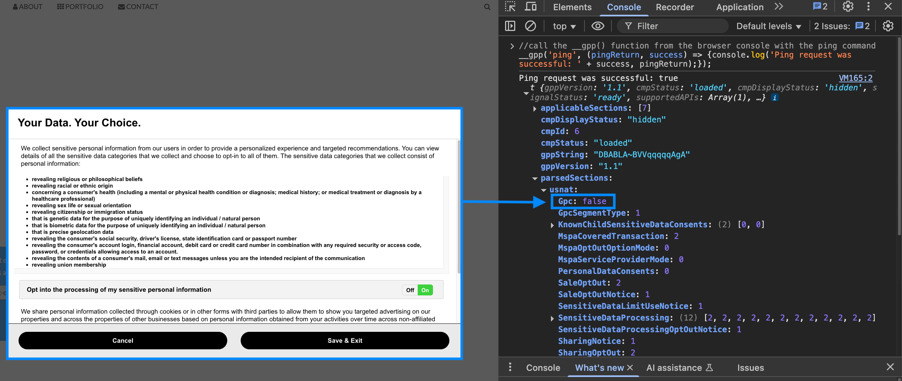Click the Your Data. Your Choice. heading

click(79, 123)
